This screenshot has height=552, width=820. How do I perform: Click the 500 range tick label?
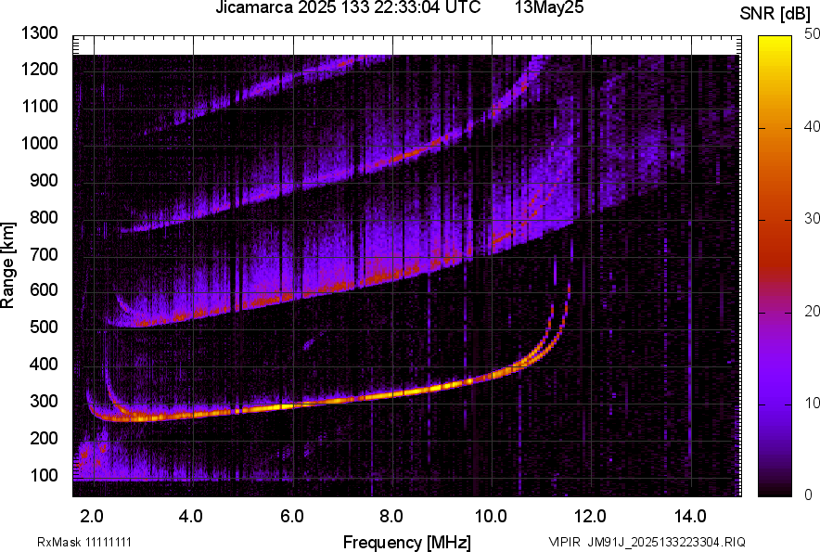[44, 327]
